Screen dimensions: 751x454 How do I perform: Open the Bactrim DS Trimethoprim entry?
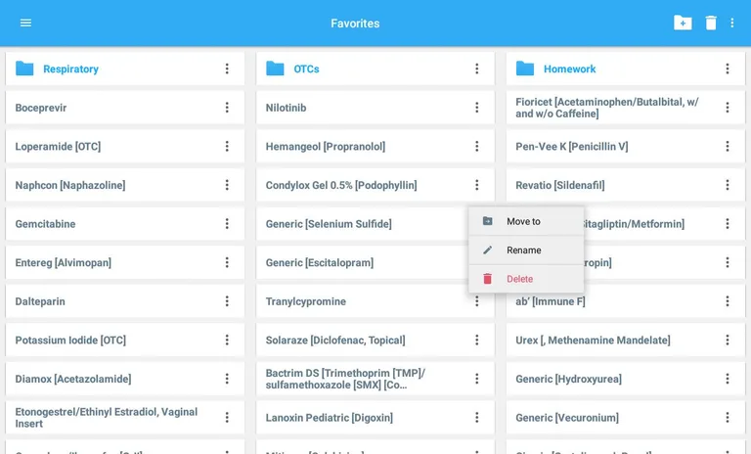(x=375, y=379)
